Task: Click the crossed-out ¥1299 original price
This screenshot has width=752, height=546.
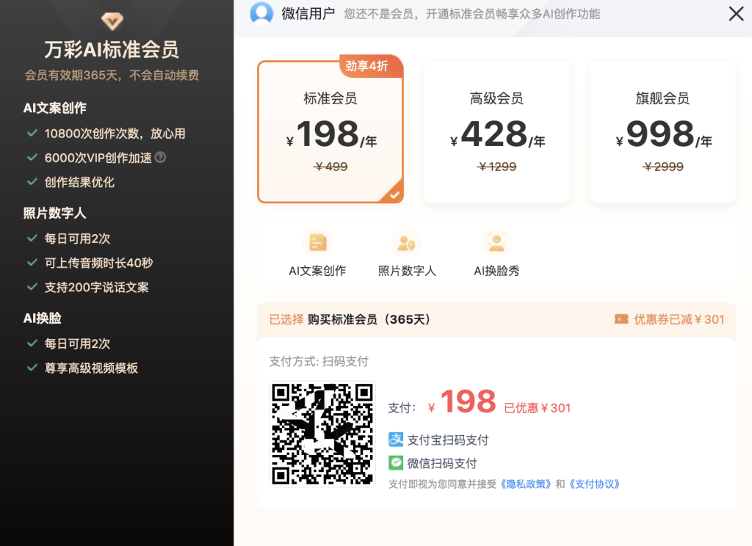Action: [496, 167]
